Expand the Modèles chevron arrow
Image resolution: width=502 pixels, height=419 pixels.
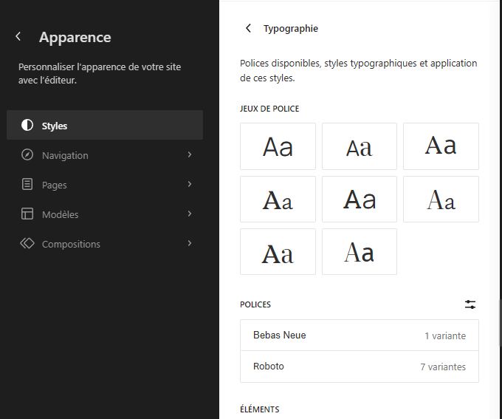click(x=190, y=214)
